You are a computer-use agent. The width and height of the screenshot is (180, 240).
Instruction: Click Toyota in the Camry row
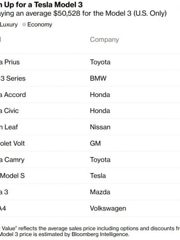(x=100, y=160)
